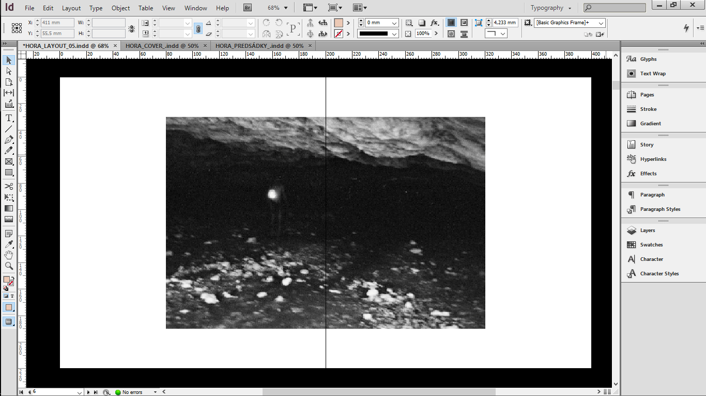Select the Rectangle tool
706x396 pixels.
pos(9,172)
